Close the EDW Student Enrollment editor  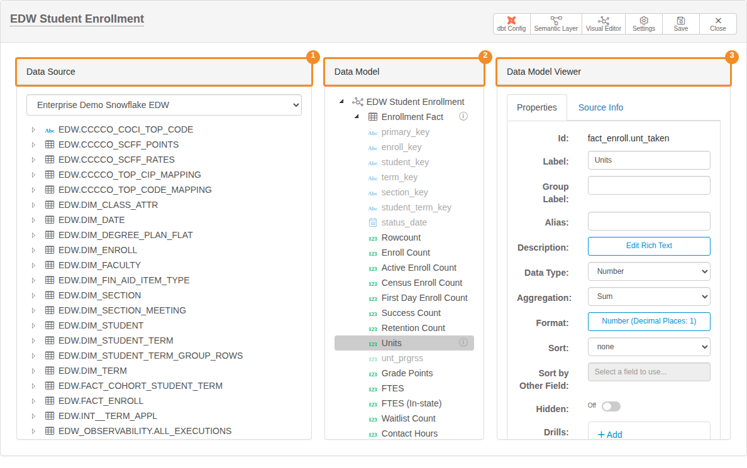pos(717,24)
